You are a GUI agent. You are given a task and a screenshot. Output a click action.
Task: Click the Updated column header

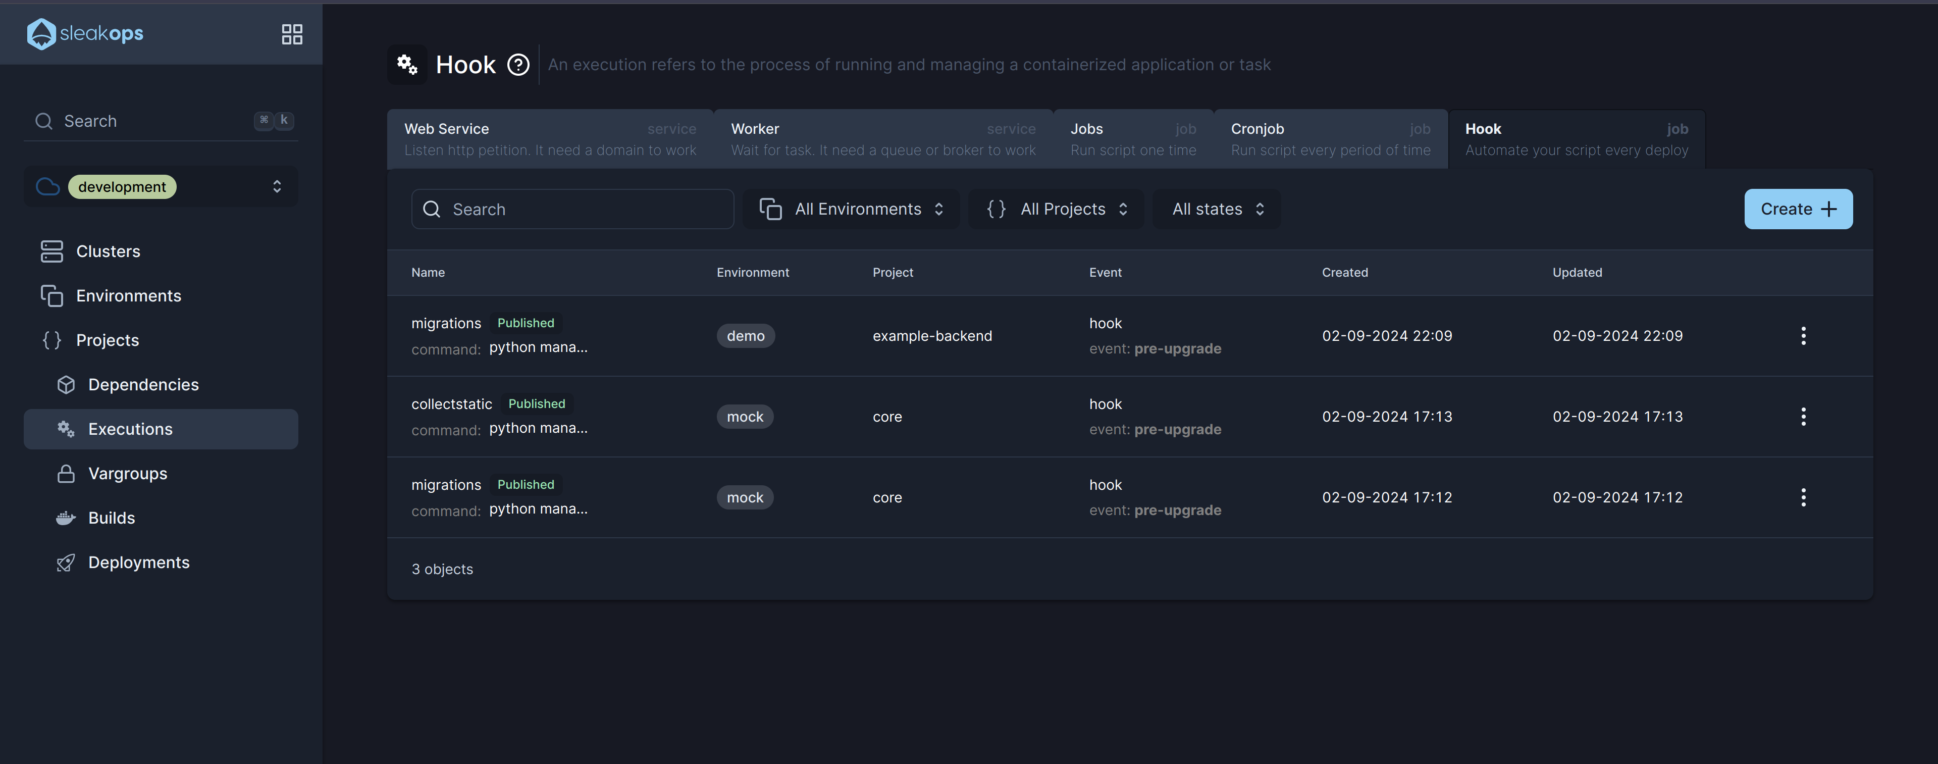[1577, 273]
